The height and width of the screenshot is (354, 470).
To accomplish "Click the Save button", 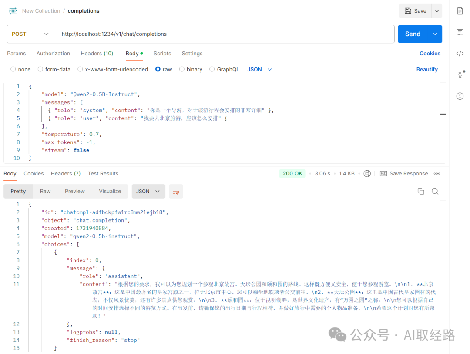I will (x=415, y=11).
